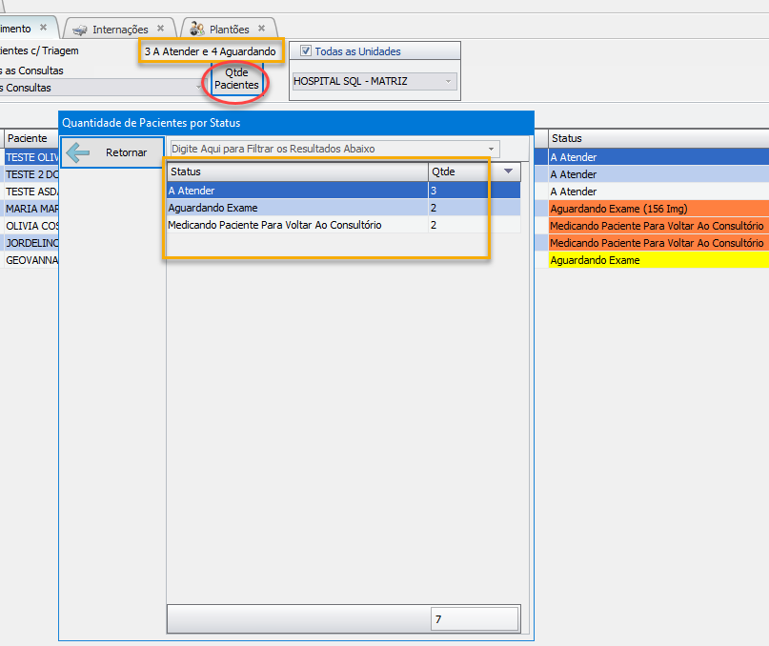This screenshot has height=646, width=769.
Task: Click the yellow Aguardando Exame status cell
Action: [658, 260]
